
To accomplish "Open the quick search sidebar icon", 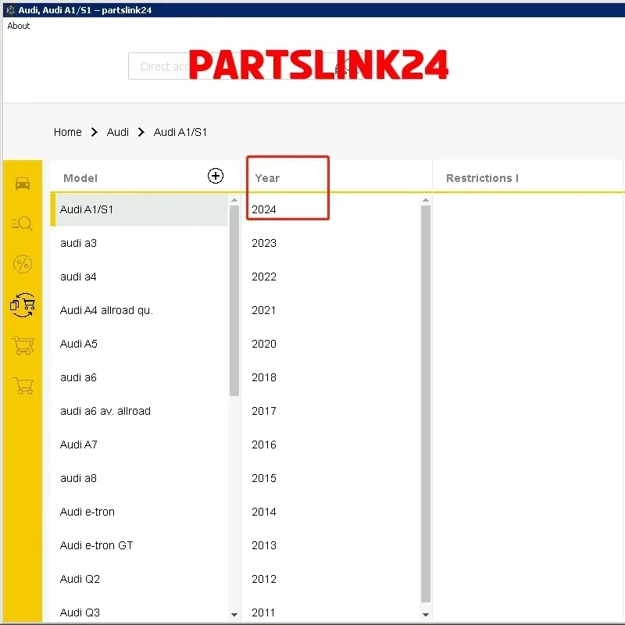I will pyautogui.click(x=22, y=224).
